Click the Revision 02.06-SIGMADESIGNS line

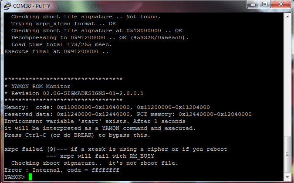tap(74, 93)
